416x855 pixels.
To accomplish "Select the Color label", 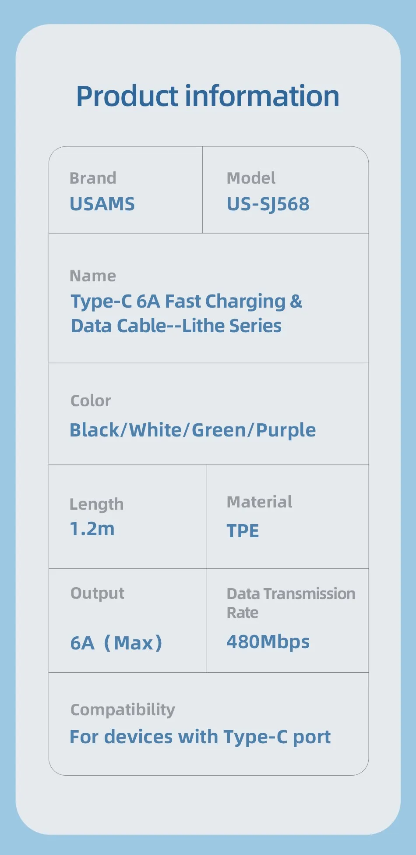I will pos(91,401).
